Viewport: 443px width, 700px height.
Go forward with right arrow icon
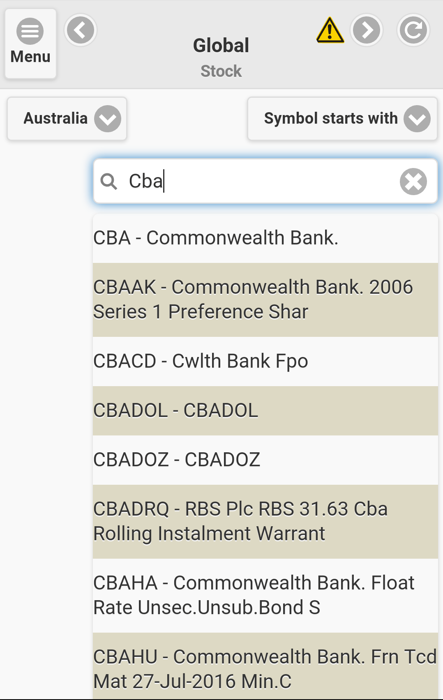coord(367,30)
